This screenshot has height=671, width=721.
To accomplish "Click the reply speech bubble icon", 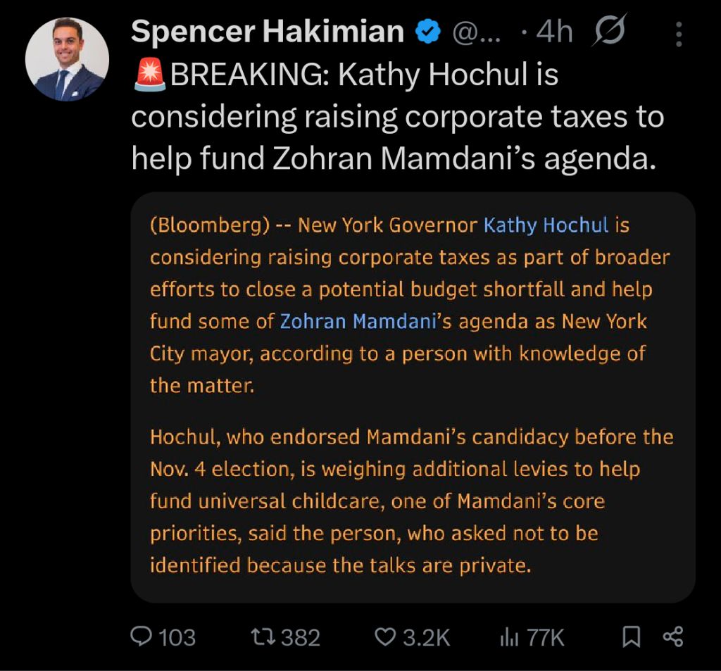I will (x=142, y=636).
